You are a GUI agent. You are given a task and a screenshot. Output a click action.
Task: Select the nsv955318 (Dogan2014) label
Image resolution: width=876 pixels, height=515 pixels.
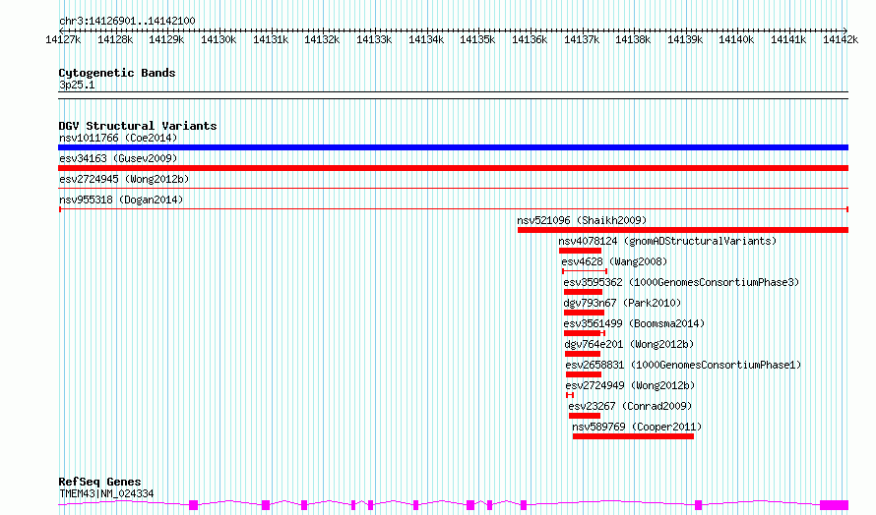coord(121,200)
